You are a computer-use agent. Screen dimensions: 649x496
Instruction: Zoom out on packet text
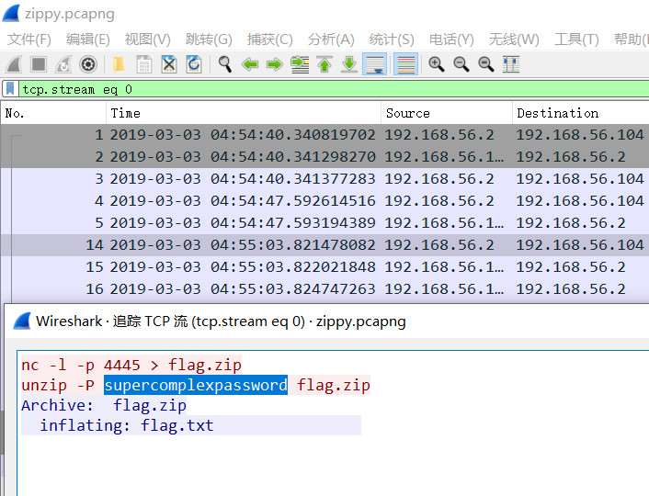461,64
